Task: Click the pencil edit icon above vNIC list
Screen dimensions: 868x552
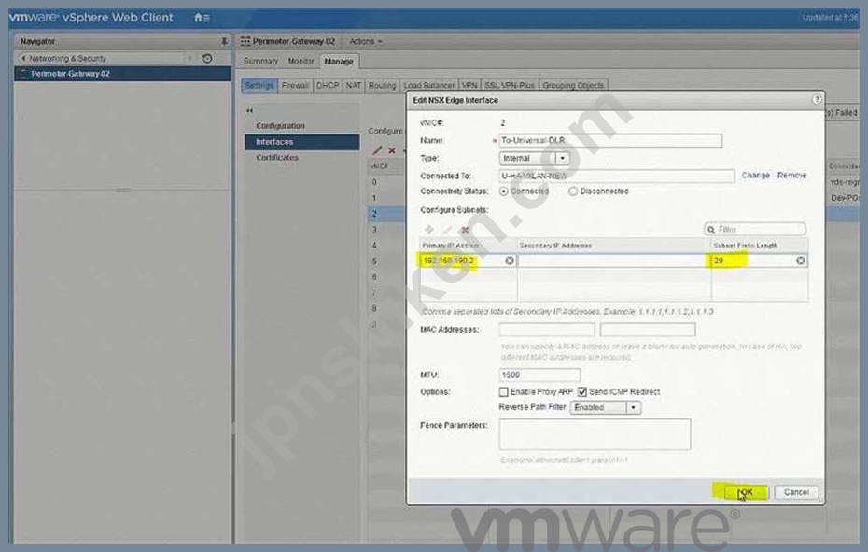Action: click(x=378, y=150)
